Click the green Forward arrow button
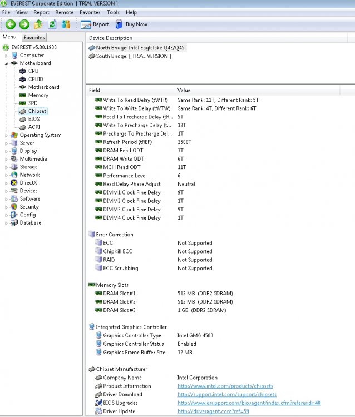This screenshot has height=417, width=355. pyautogui.click(x=24, y=24)
